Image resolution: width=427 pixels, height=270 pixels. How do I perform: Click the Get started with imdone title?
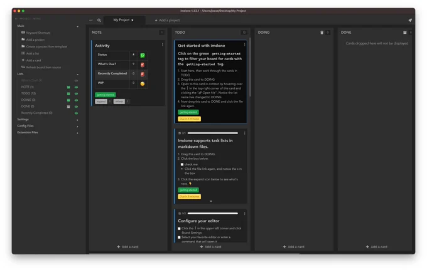pyautogui.click(x=202, y=46)
